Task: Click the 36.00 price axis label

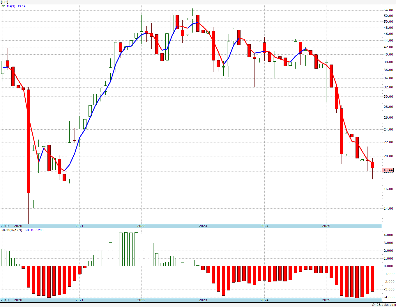Action: click(388, 70)
